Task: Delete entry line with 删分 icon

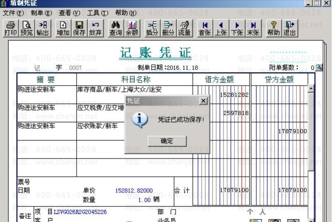Action: pyautogui.click(x=168, y=28)
